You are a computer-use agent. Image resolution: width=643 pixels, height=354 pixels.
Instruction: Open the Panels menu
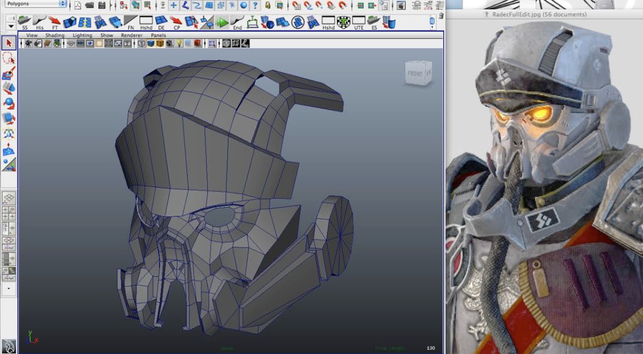coord(158,35)
